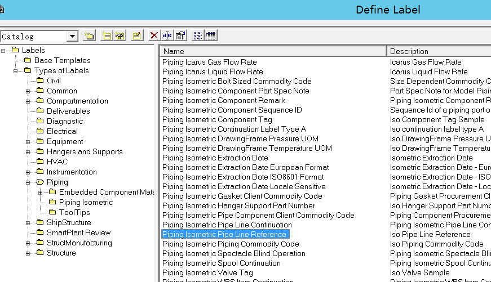Image resolution: width=491 pixels, height=282 pixels.
Task: Select 'Piping Isometric Valve Tag' row
Action: tap(207, 272)
